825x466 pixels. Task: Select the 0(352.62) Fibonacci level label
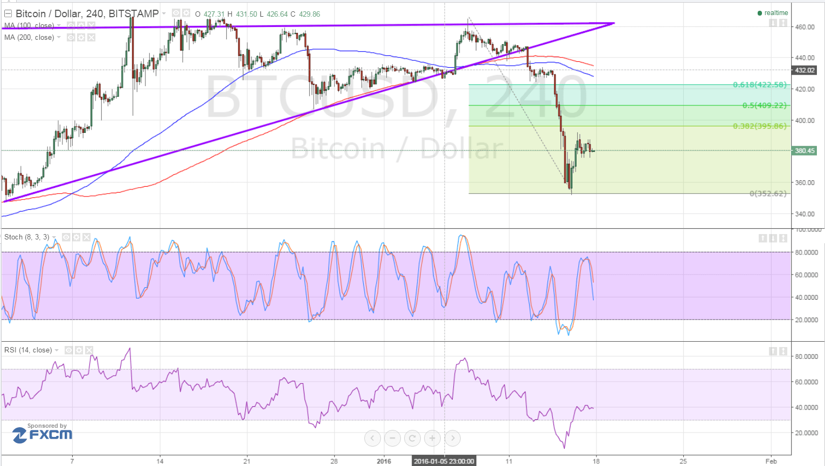[768, 194]
